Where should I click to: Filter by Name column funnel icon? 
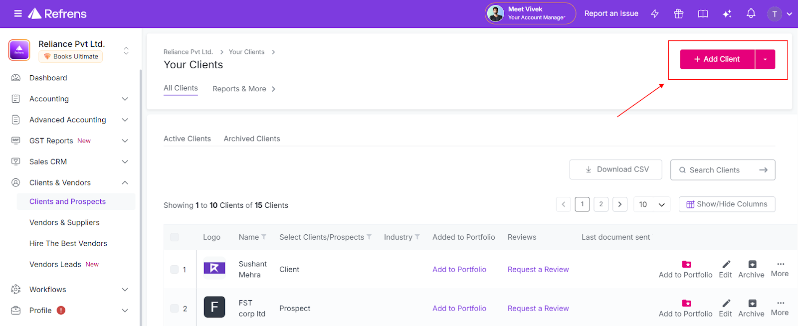pyautogui.click(x=264, y=237)
